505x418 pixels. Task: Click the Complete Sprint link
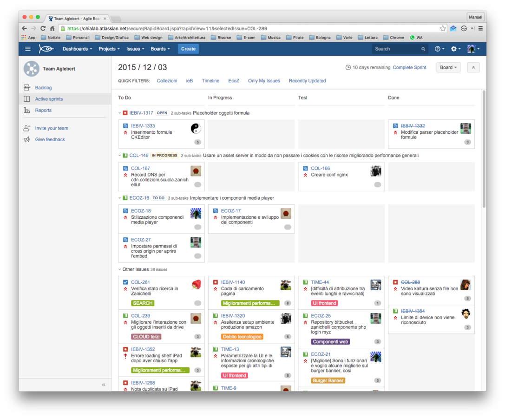409,67
